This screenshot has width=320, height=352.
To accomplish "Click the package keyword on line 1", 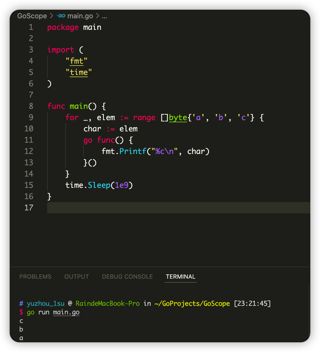I will point(63,27).
